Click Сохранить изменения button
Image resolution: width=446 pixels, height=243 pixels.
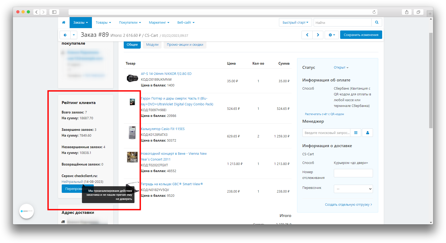coord(361,35)
